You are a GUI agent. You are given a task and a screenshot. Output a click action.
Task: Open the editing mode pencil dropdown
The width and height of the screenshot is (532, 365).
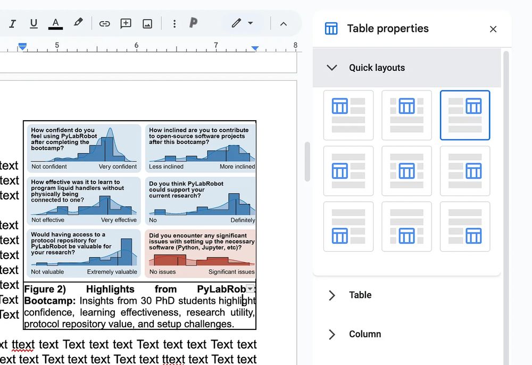point(242,23)
